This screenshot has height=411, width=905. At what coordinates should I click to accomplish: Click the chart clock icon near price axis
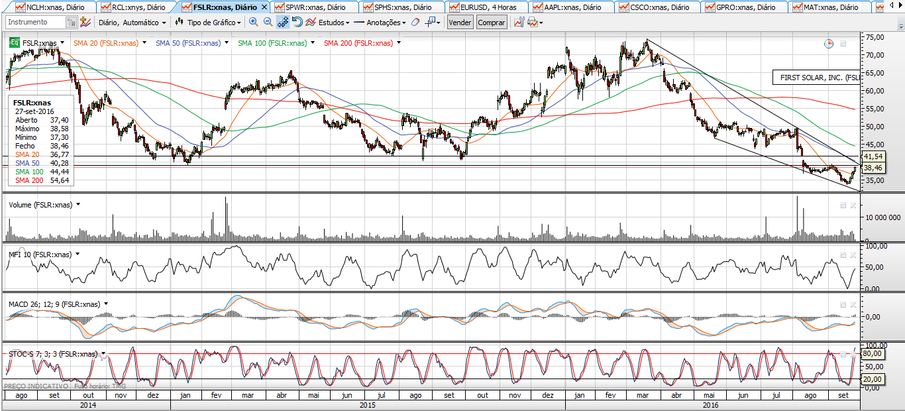point(829,44)
